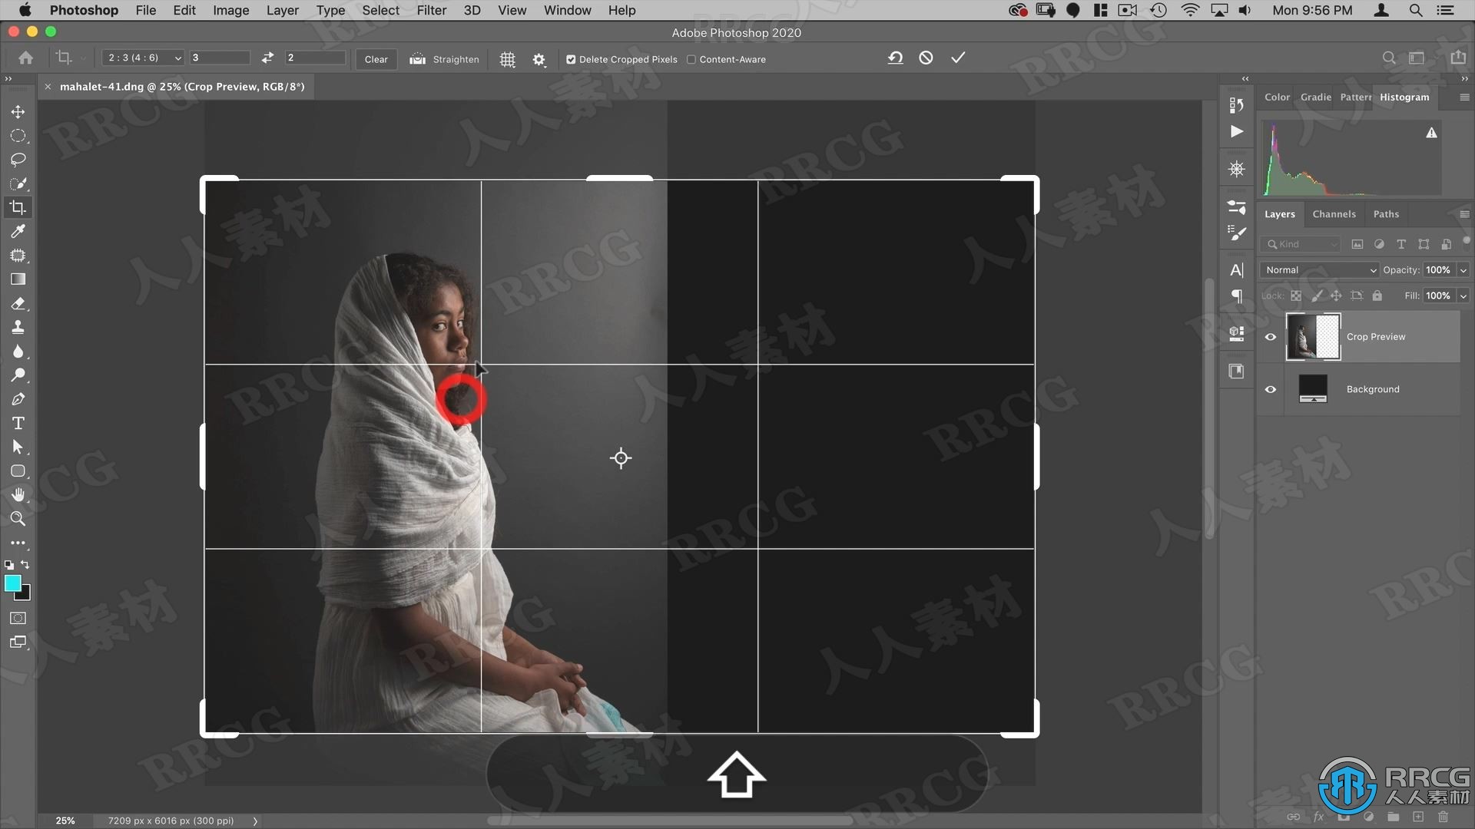Toggle Delete Cropped Pixels checkbox
The image size is (1475, 829).
(x=570, y=58)
